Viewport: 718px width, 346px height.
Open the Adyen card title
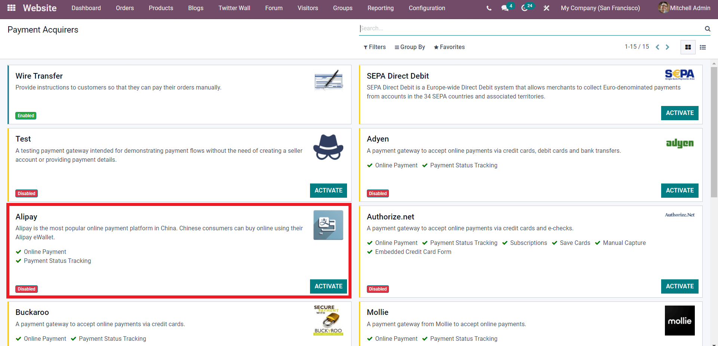click(x=378, y=139)
